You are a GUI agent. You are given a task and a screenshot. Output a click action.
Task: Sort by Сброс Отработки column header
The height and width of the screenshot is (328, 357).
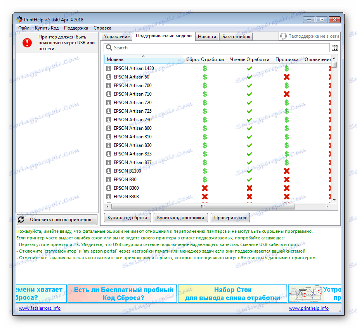click(205, 59)
